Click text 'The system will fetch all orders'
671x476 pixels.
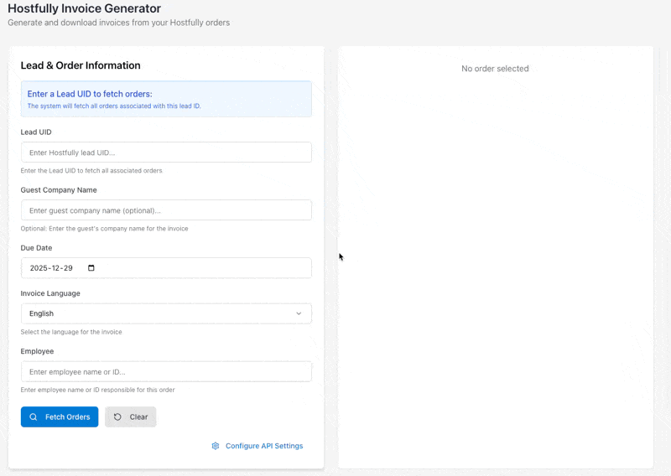[114, 106]
